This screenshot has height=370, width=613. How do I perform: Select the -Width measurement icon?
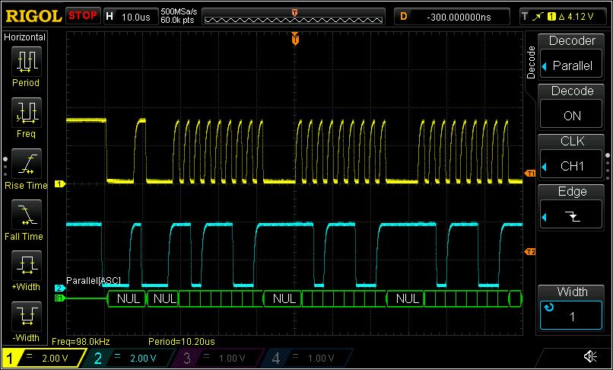(x=26, y=316)
